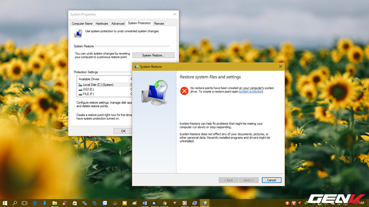369x207 pixels.
Task: Click the large System Restore computer illustration
Action: 155,93
